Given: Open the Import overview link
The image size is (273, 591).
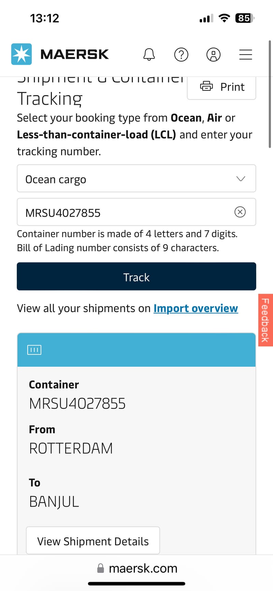Looking at the screenshot, I should (x=196, y=308).
